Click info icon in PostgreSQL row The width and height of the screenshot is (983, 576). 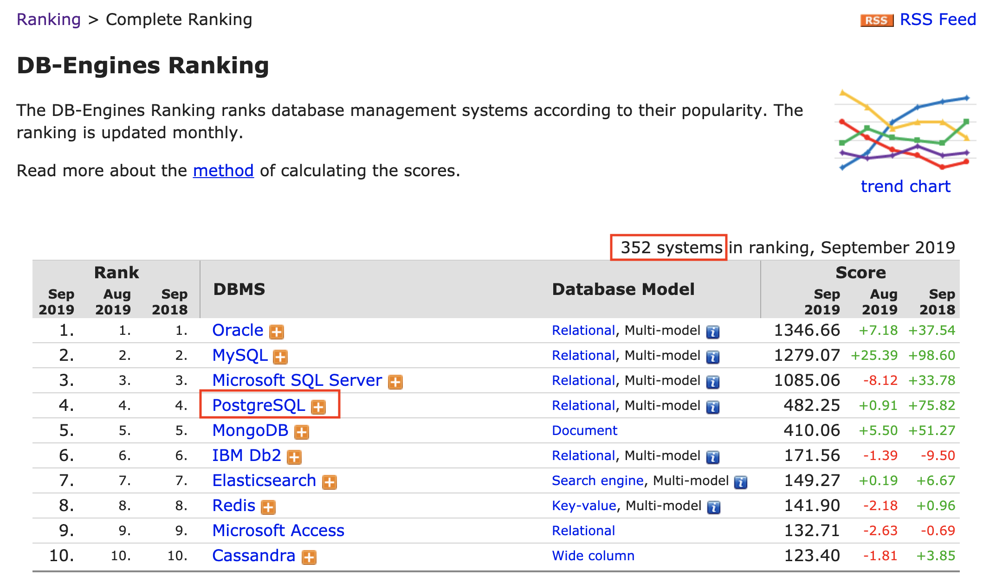click(x=713, y=407)
